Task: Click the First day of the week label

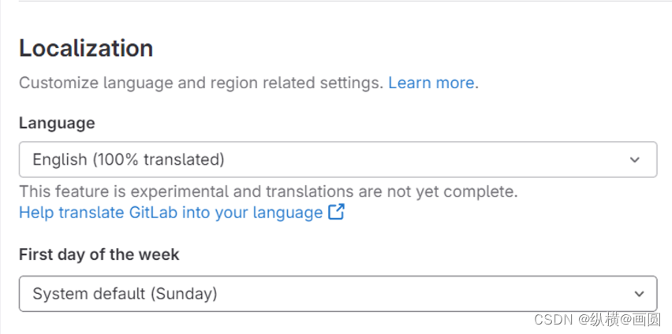Action: coord(99,254)
